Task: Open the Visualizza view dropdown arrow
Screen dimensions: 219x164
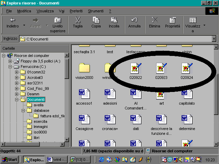Action: pyautogui.click(x=204, y=25)
